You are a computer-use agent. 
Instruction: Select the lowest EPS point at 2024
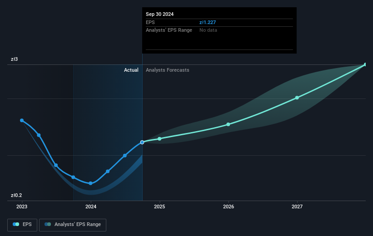90,183
